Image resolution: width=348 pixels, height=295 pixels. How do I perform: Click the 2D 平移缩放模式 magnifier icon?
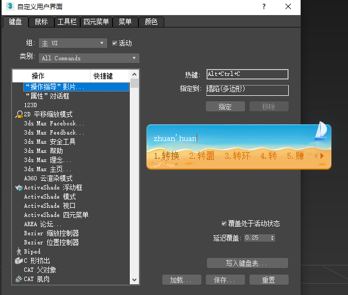19,114
